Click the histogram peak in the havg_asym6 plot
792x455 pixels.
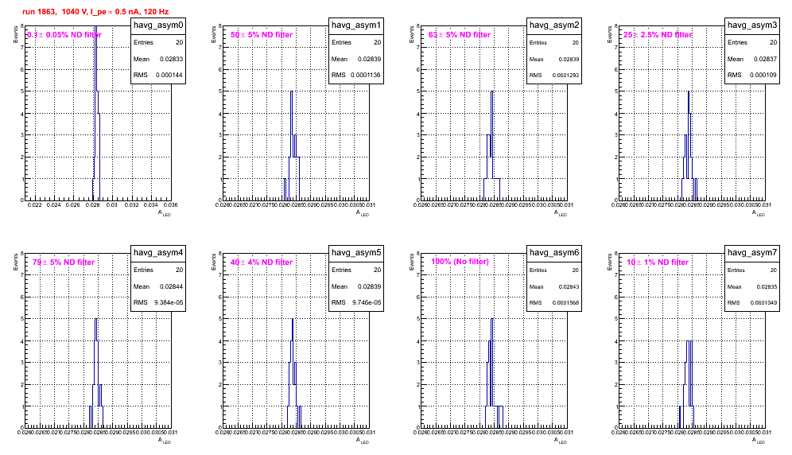pos(492,319)
